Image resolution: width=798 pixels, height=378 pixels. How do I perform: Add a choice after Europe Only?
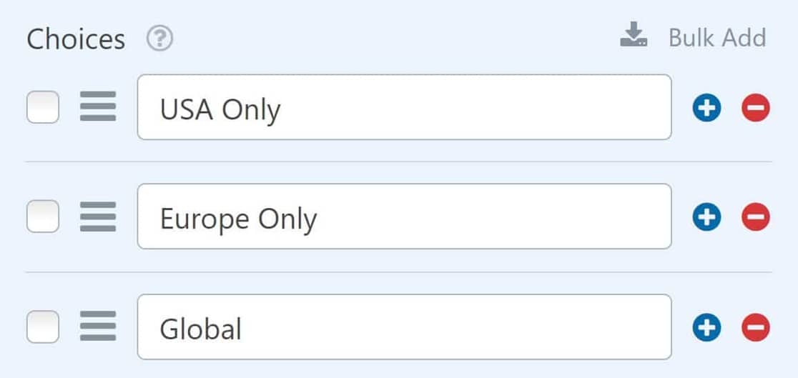(706, 217)
